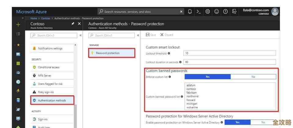
Task: Set Windows Server AD protection to No
Action: point(263,123)
